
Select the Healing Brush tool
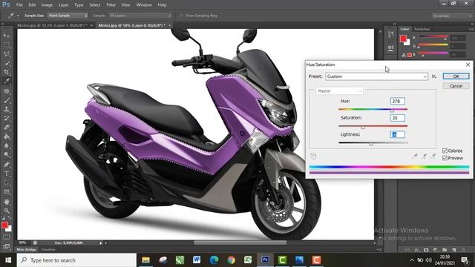click(x=7, y=90)
